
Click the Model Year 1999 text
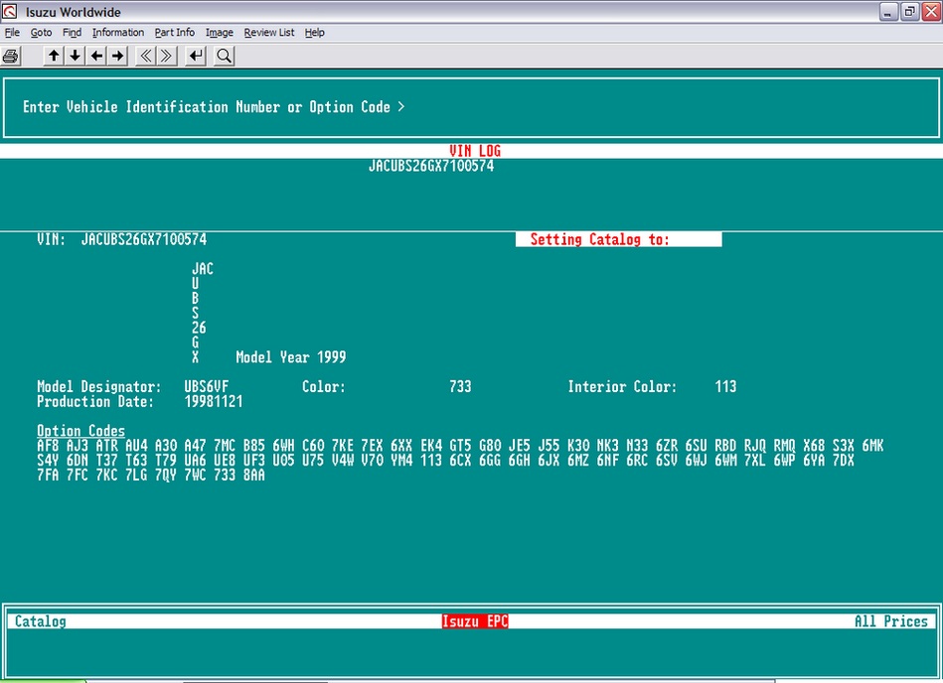[x=290, y=357]
